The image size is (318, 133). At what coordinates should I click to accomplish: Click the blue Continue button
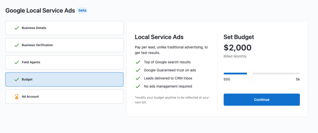(262, 100)
